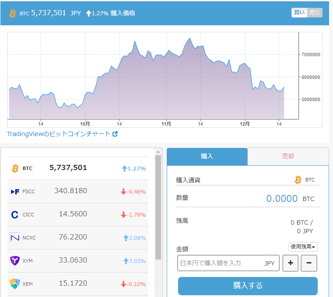
Task: Select the BTC coin icon in the currency list
Action: [x=15, y=168]
